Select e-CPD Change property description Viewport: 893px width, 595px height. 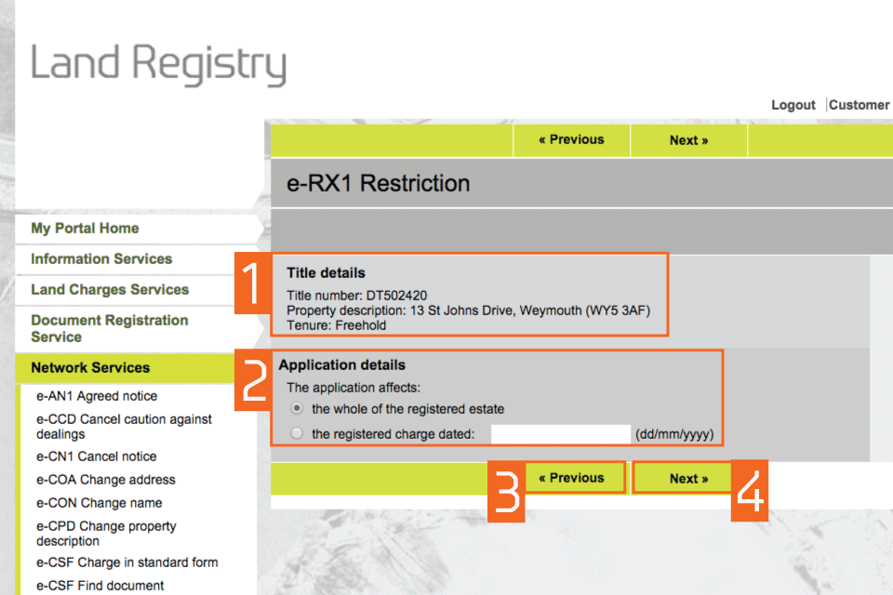(106, 533)
